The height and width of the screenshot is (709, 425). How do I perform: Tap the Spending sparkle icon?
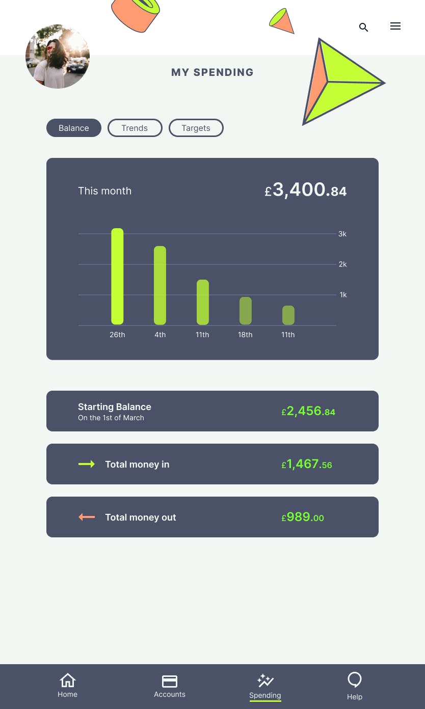265,680
